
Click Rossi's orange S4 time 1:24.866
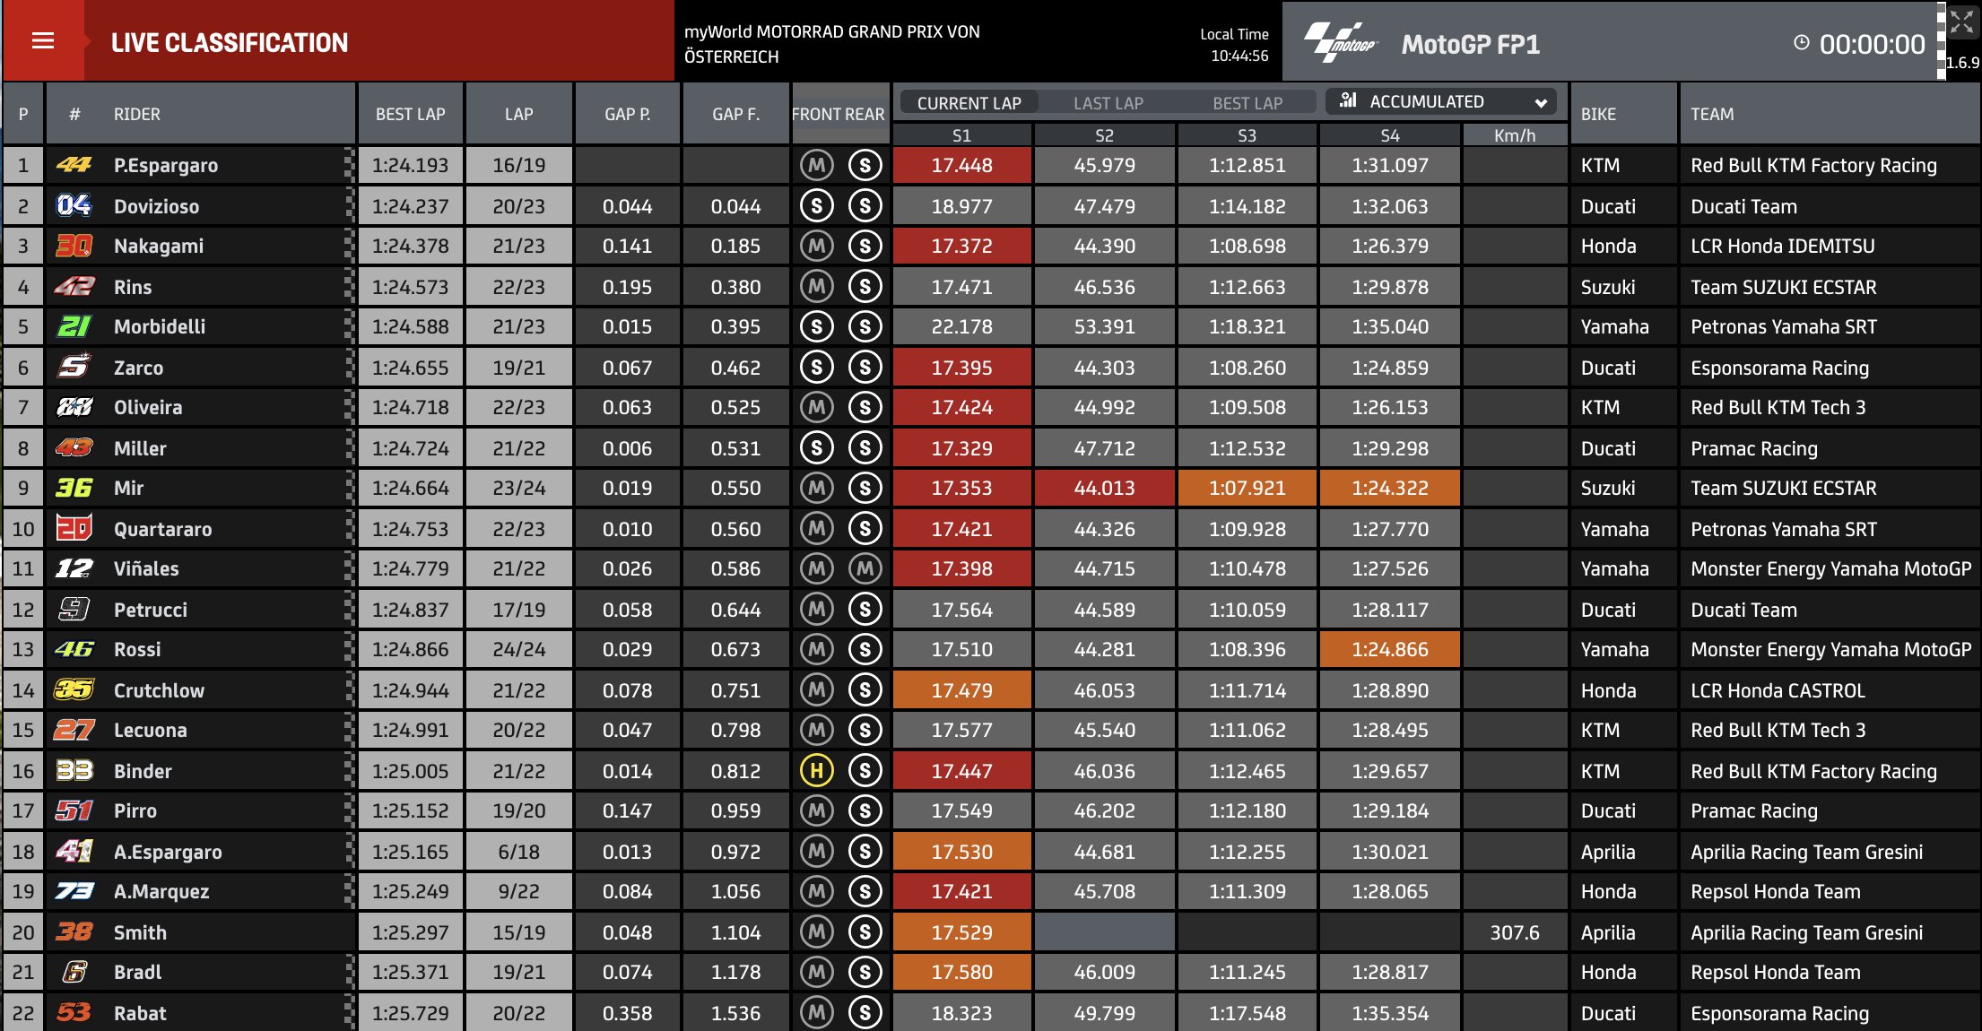[1390, 649]
